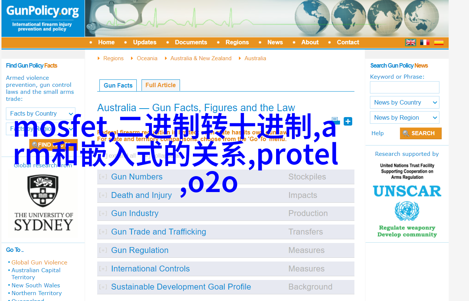Switch to the Full Article tab
Viewport: 469px width, 301px height.
161,85
